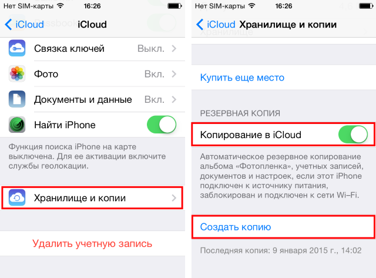Tap the Storage & Backup cloud icon
376x278 pixels.
click(17, 197)
